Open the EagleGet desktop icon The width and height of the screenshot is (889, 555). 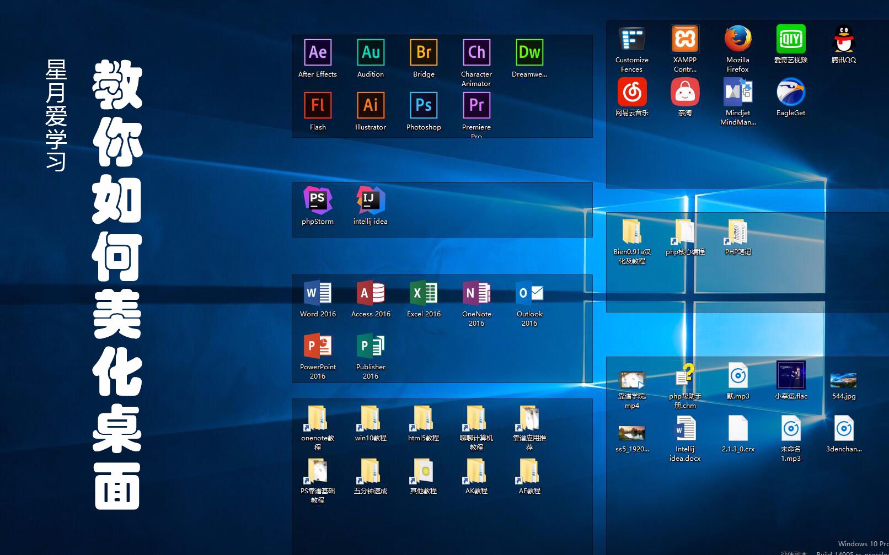point(791,92)
